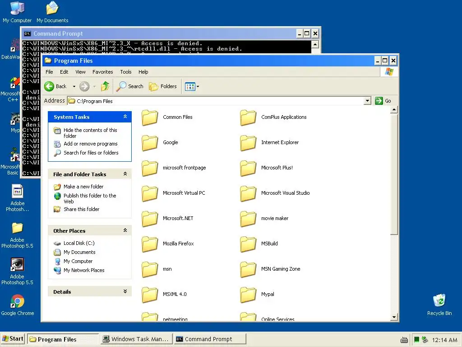Click the Start button
The height and width of the screenshot is (347, 462).
tap(13, 339)
